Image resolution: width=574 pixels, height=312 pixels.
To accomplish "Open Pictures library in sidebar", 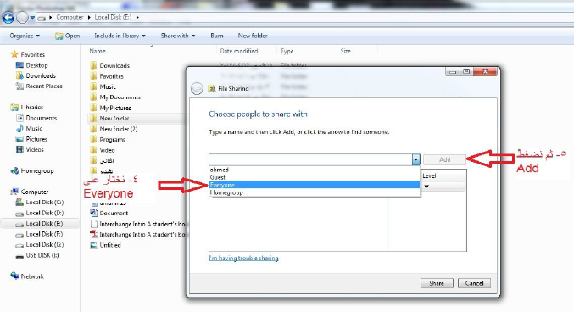I will point(31,139).
